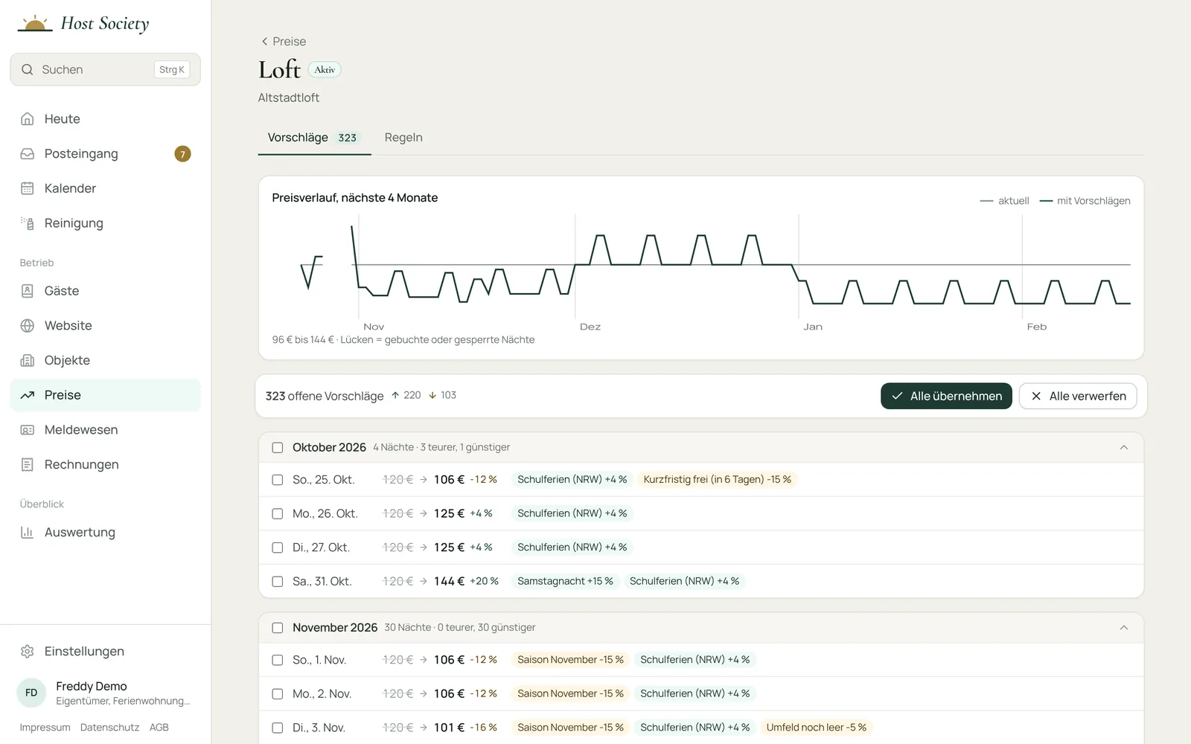Click the Kalender calendar icon
The width and height of the screenshot is (1191, 744).
point(28,188)
